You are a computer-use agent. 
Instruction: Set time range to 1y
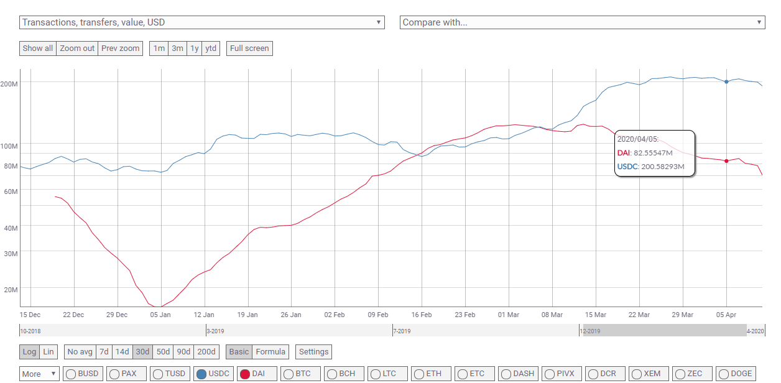tap(194, 48)
